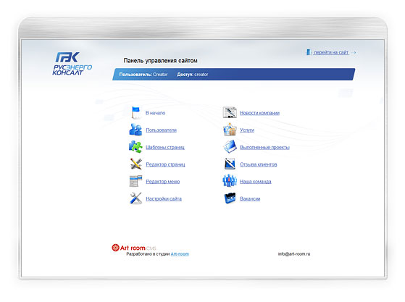Follow the перейти на сайт link
405x302 pixels.
click(x=331, y=52)
